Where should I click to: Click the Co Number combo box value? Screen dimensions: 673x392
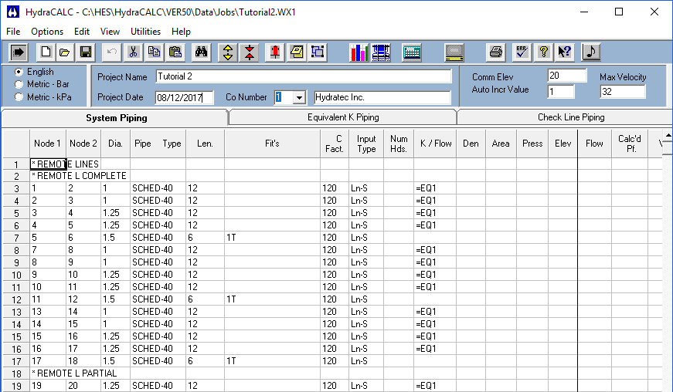[x=284, y=98]
